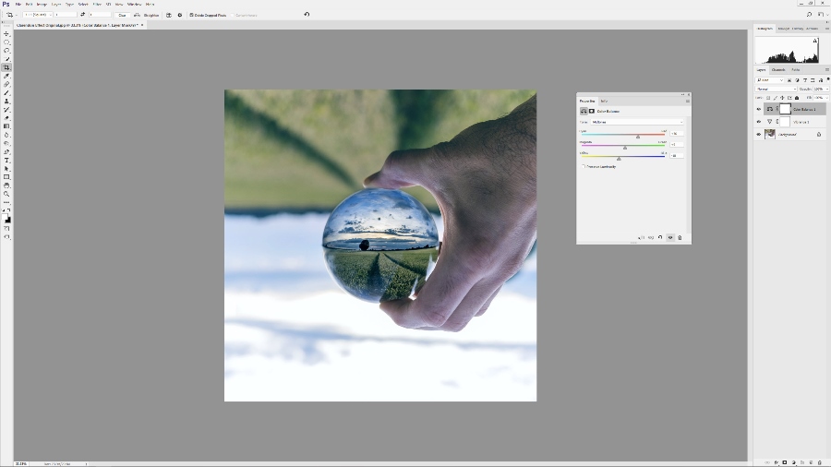The width and height of the screenshot is (831, 467).
Task: Click the Clear button in options bar
Action: tap(122, 15)
